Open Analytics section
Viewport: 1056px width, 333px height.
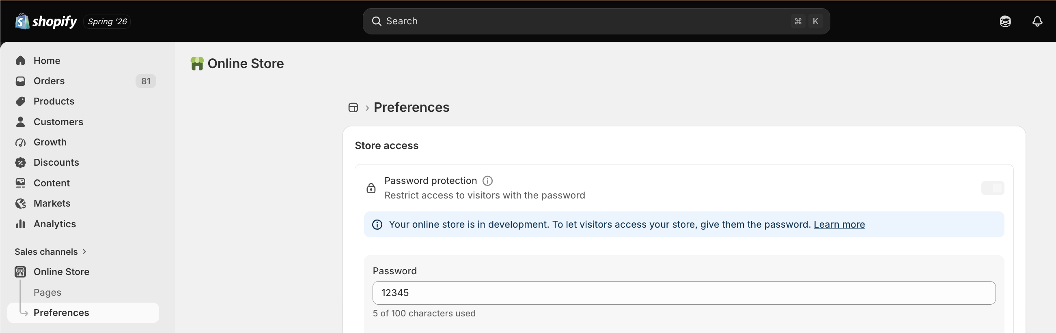tap(54, 224)
